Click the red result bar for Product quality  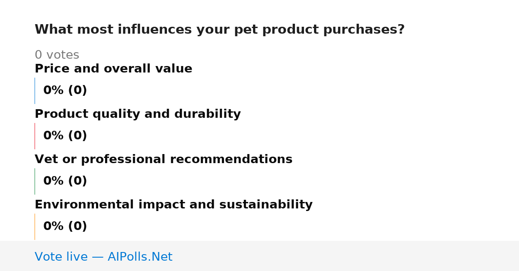coord(35,136)
